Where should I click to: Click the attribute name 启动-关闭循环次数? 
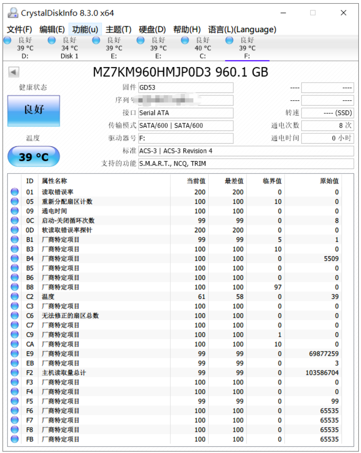(68, 220)
